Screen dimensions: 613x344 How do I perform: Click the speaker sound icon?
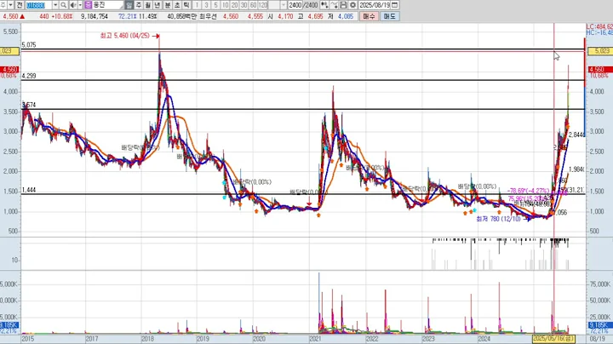(x=73, y=5)
